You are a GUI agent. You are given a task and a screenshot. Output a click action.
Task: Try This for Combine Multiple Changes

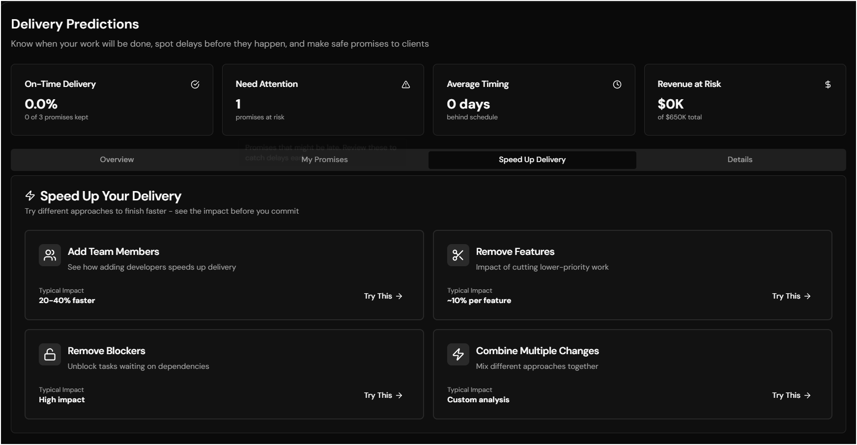pos(791,395)
